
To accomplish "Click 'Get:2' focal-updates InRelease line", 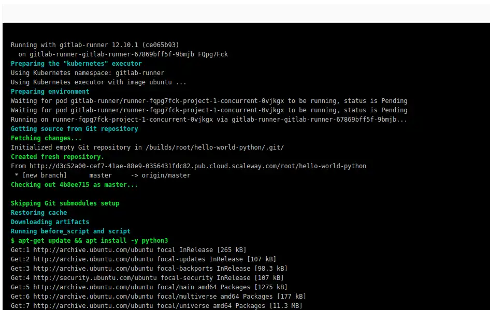I will [x=143, y=259].
